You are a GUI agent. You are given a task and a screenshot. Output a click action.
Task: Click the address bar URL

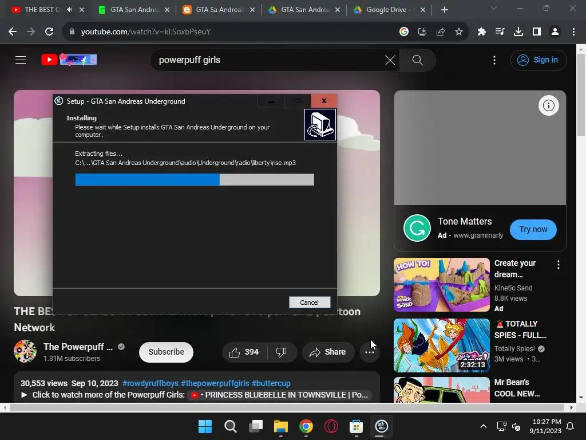point(146,32)
